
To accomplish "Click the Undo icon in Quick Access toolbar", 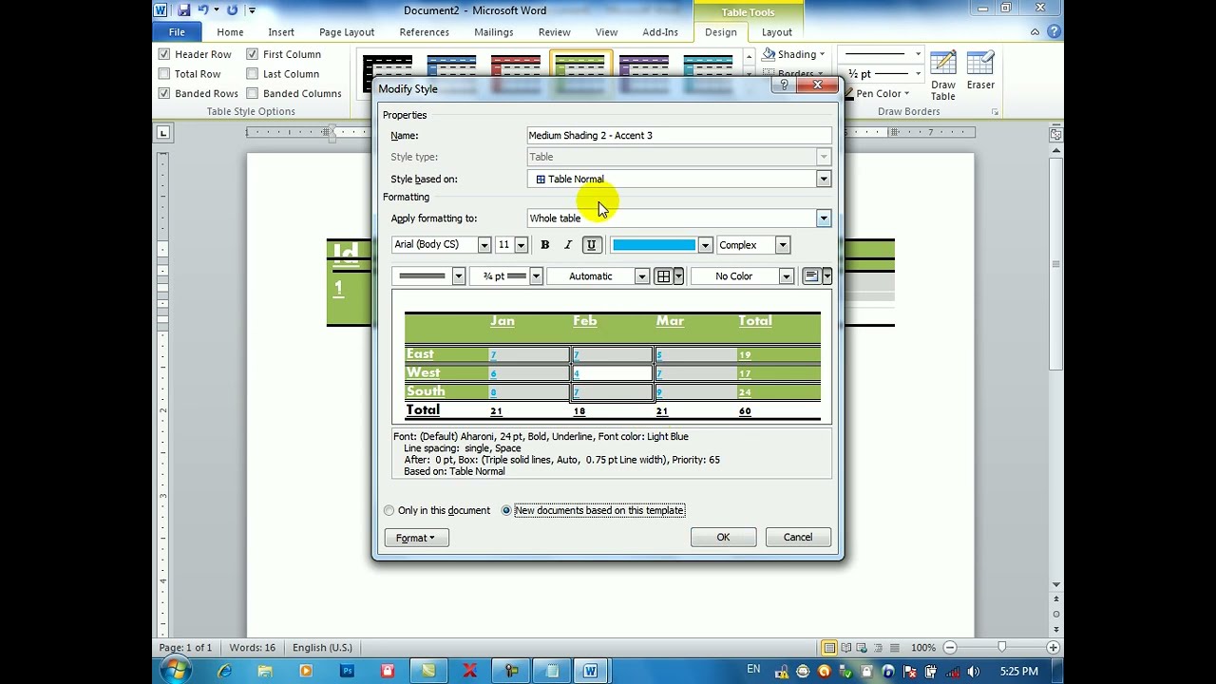I will [x=202, y=10].
